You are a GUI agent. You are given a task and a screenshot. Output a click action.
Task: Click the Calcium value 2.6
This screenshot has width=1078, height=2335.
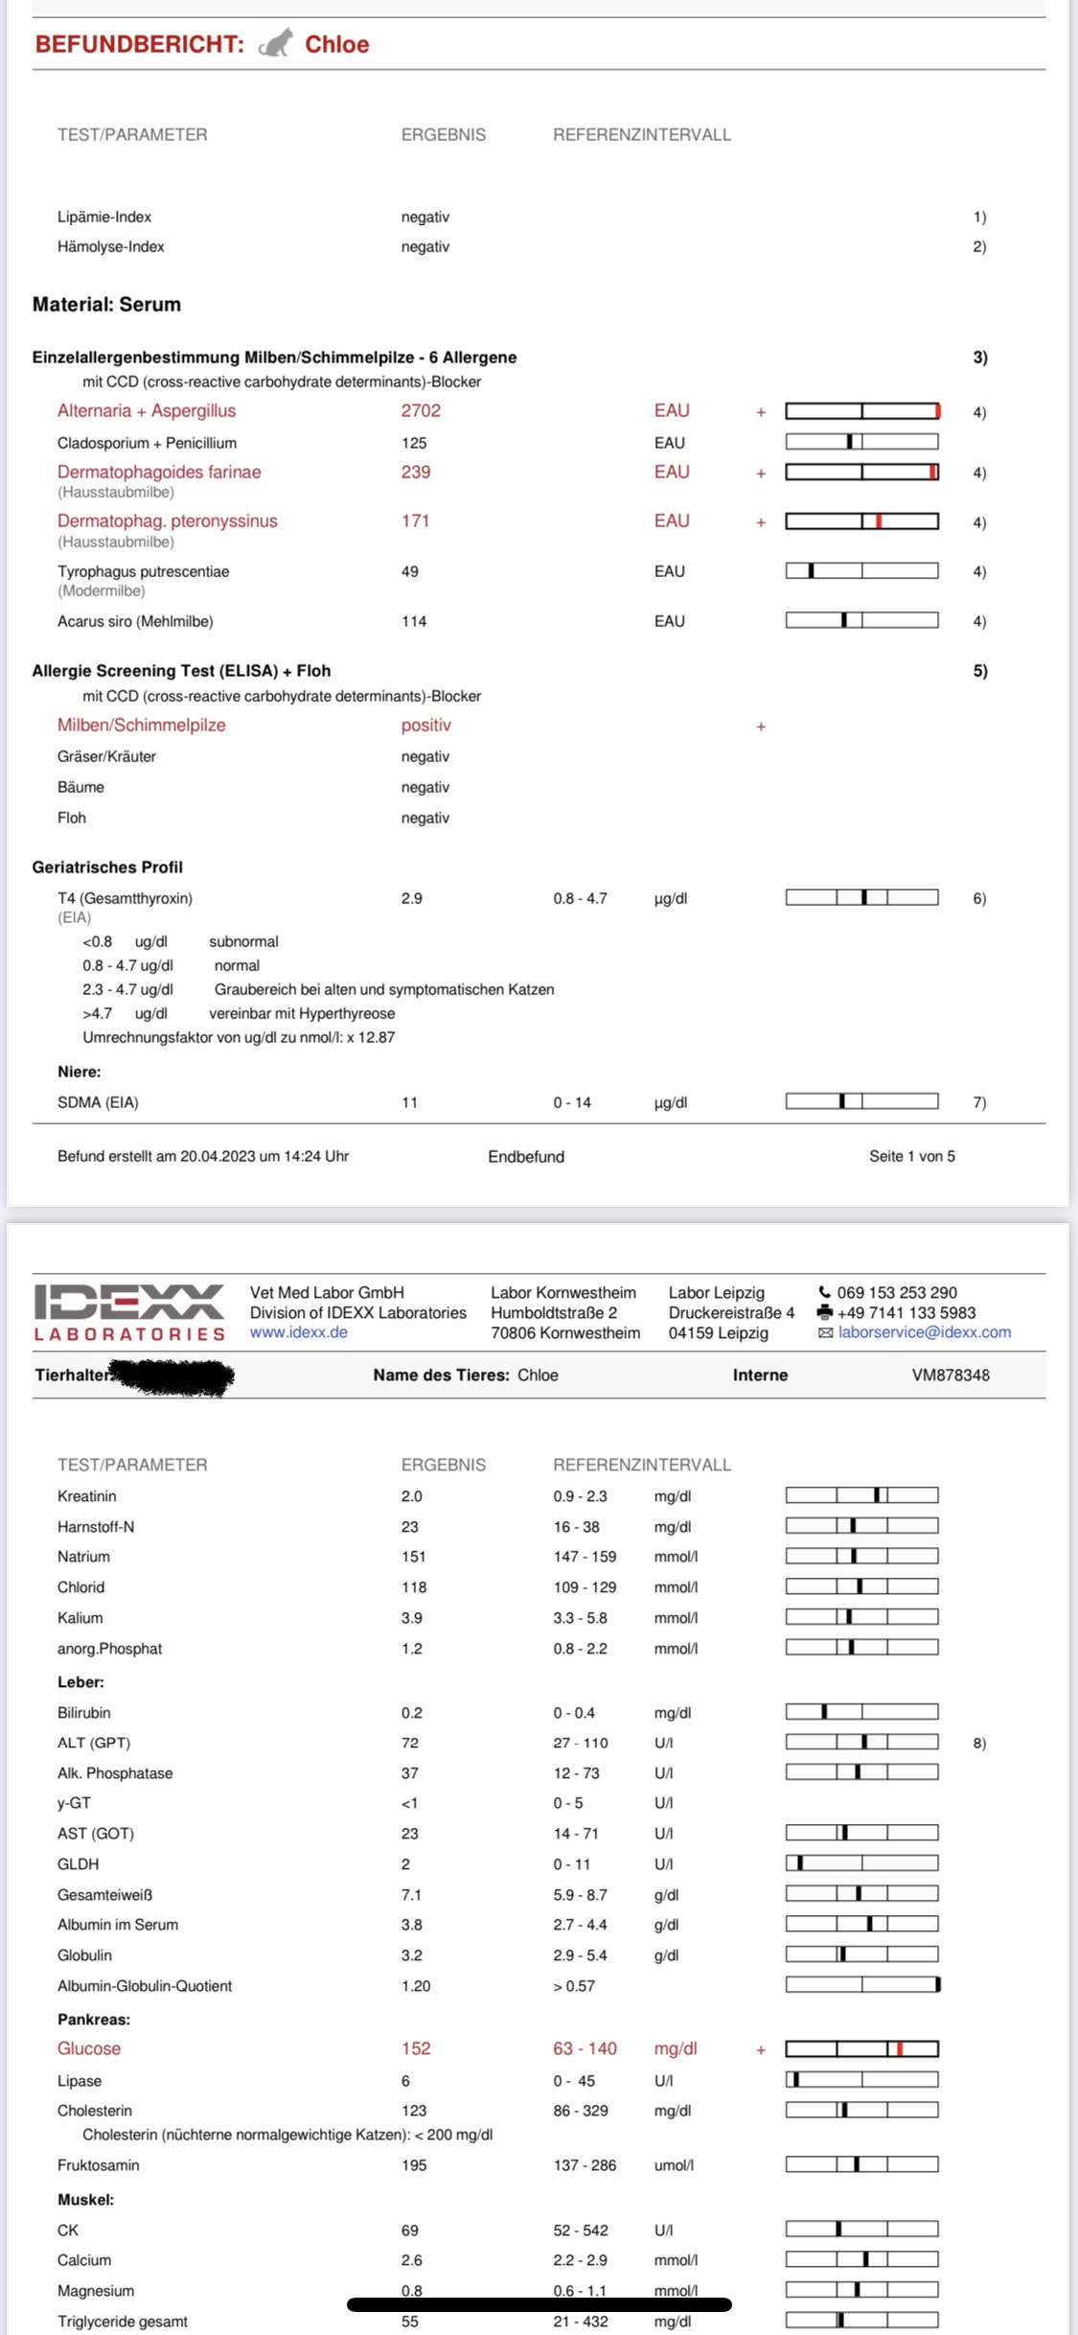click(x=412, y=2260)
